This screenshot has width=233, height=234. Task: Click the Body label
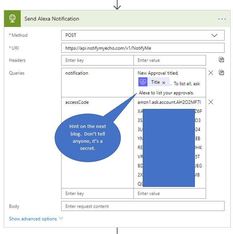[14, 206]
